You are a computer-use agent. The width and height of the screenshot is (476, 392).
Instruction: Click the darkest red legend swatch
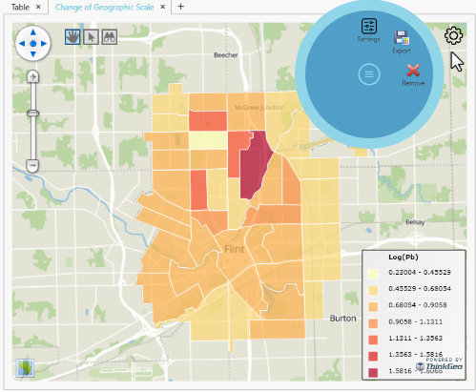[x=373, y=373]
